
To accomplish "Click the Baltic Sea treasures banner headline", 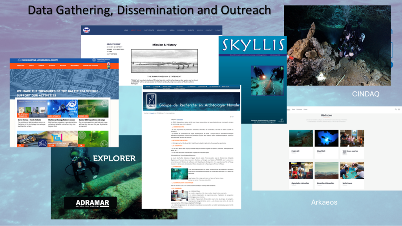I will tap(58, 93).
